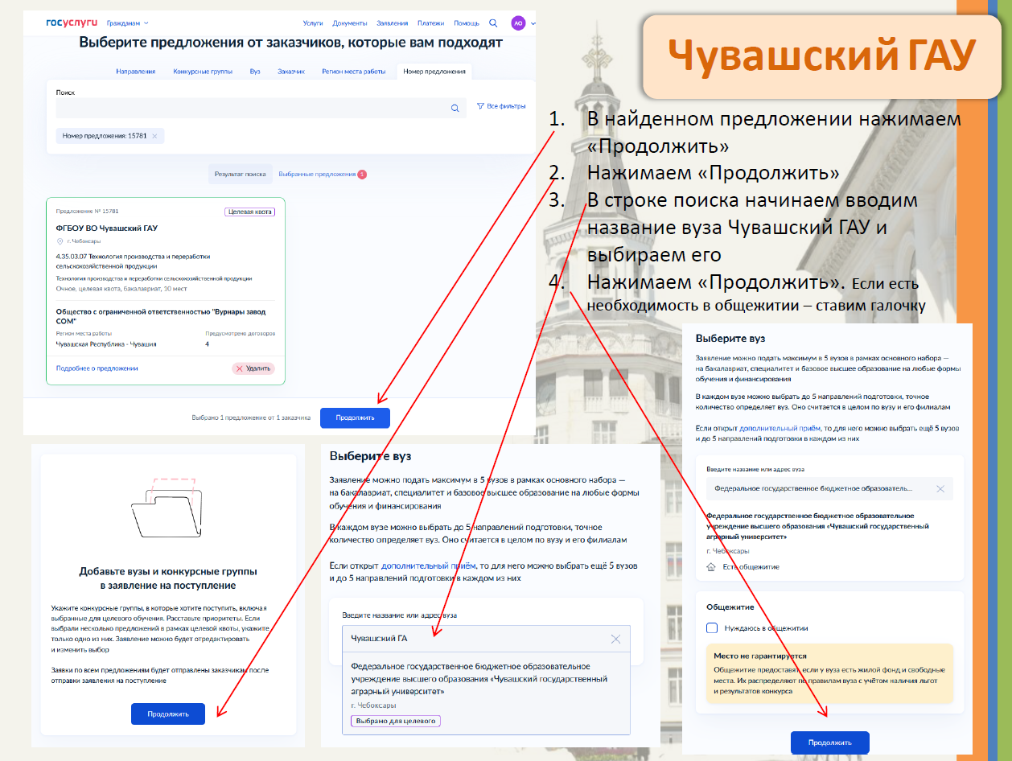Click the magnifier icon inside the Поиск field
The width and height of the screenshot is (1012, 761).
coord(455,108)
